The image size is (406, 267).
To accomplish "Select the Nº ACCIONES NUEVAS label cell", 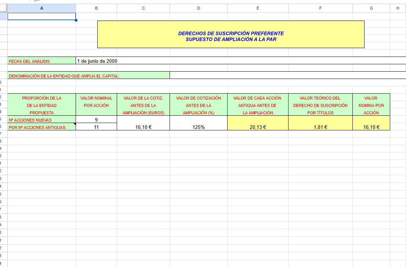I will [x=41, y=120].
